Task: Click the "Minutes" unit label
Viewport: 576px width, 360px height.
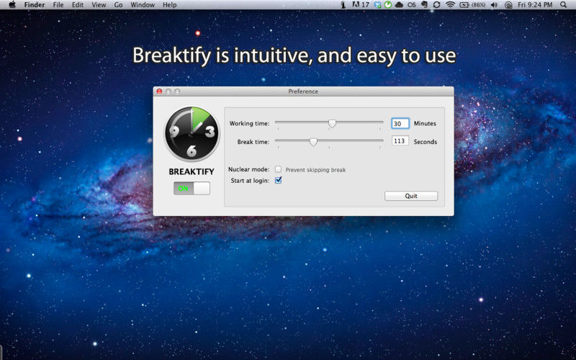Action: coord(425,123)
